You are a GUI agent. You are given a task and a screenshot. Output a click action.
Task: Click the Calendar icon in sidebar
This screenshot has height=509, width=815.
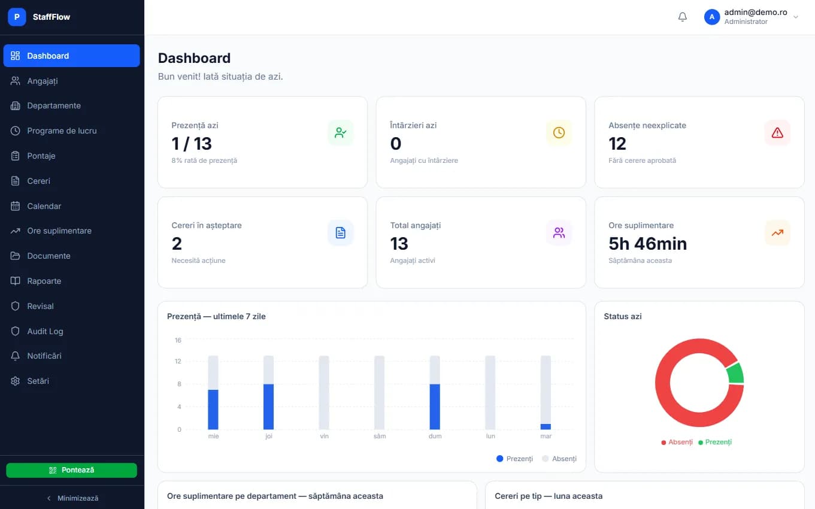pos(16,206)
